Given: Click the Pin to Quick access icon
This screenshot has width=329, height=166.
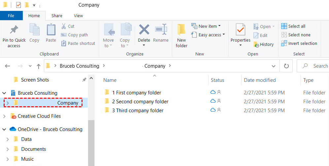Looking at the screenshot, I should coord(14,30).
